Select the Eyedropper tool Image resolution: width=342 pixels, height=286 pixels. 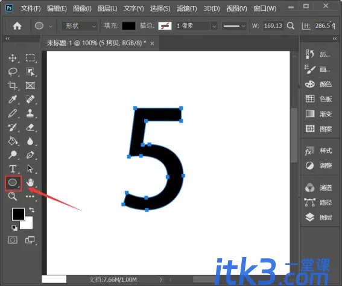click(13, 100)
